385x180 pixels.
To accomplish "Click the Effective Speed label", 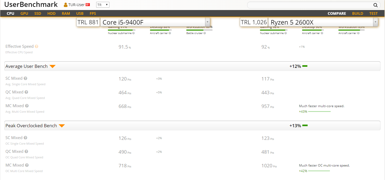I will (x=20, y=46).
